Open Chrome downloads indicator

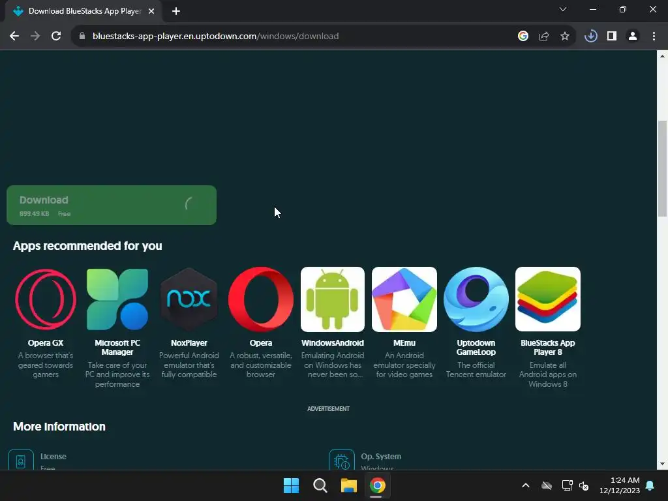point(590,37)
